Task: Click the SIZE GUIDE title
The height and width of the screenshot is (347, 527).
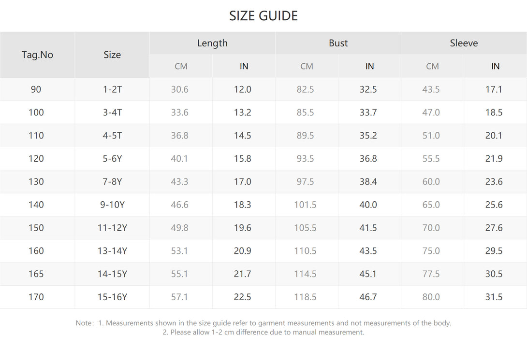Action: click(263, 16)
